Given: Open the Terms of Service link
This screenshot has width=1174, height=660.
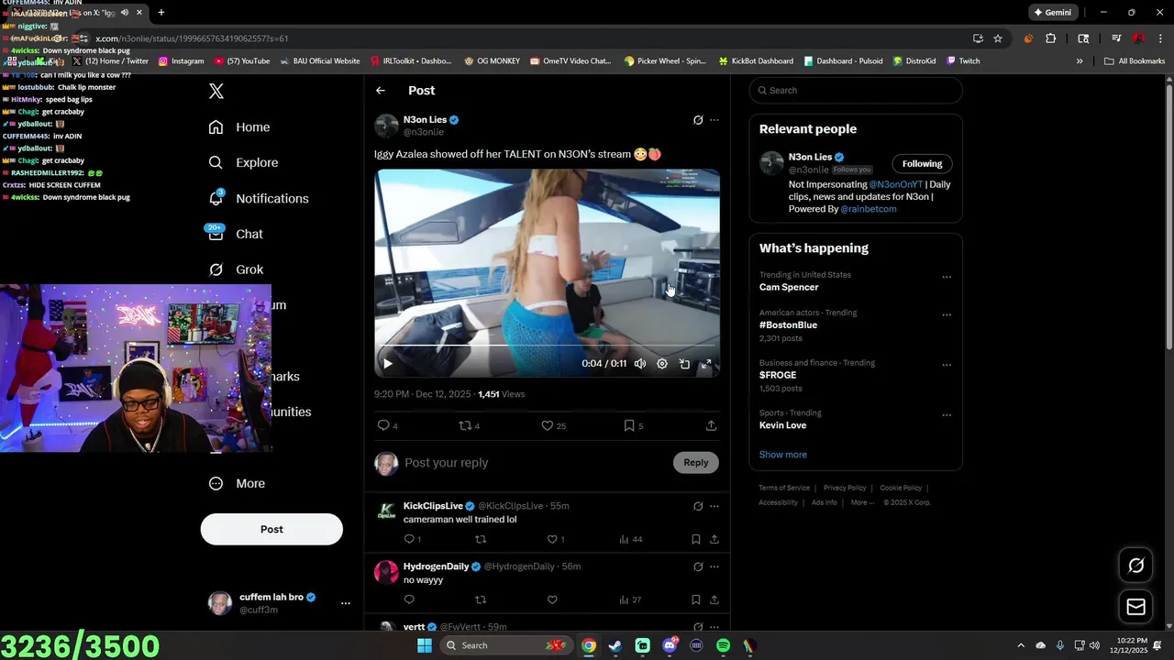Looking at the screenshot, I should (784, 488).
